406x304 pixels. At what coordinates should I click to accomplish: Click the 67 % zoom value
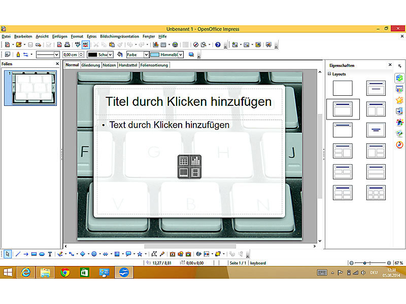tap(399, 263)
